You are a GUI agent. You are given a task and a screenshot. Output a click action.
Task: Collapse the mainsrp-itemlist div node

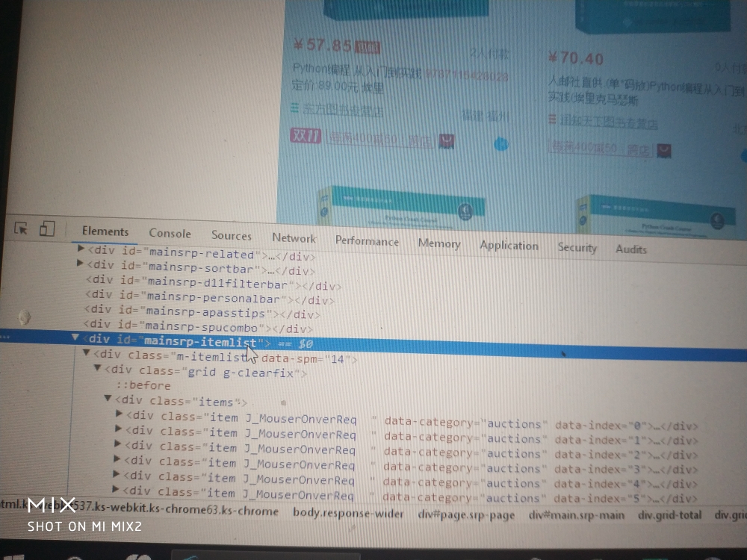tap(75, 337)
